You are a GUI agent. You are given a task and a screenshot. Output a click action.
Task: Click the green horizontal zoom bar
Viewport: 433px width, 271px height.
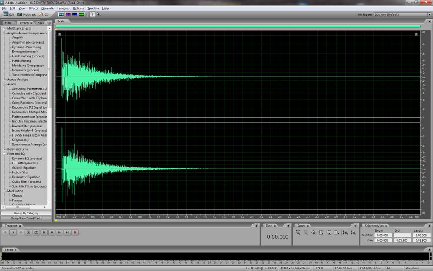238,27
